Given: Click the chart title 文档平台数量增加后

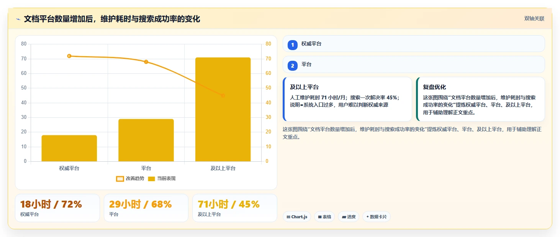Looking at the screenshot, I should (x=112, y=19).
